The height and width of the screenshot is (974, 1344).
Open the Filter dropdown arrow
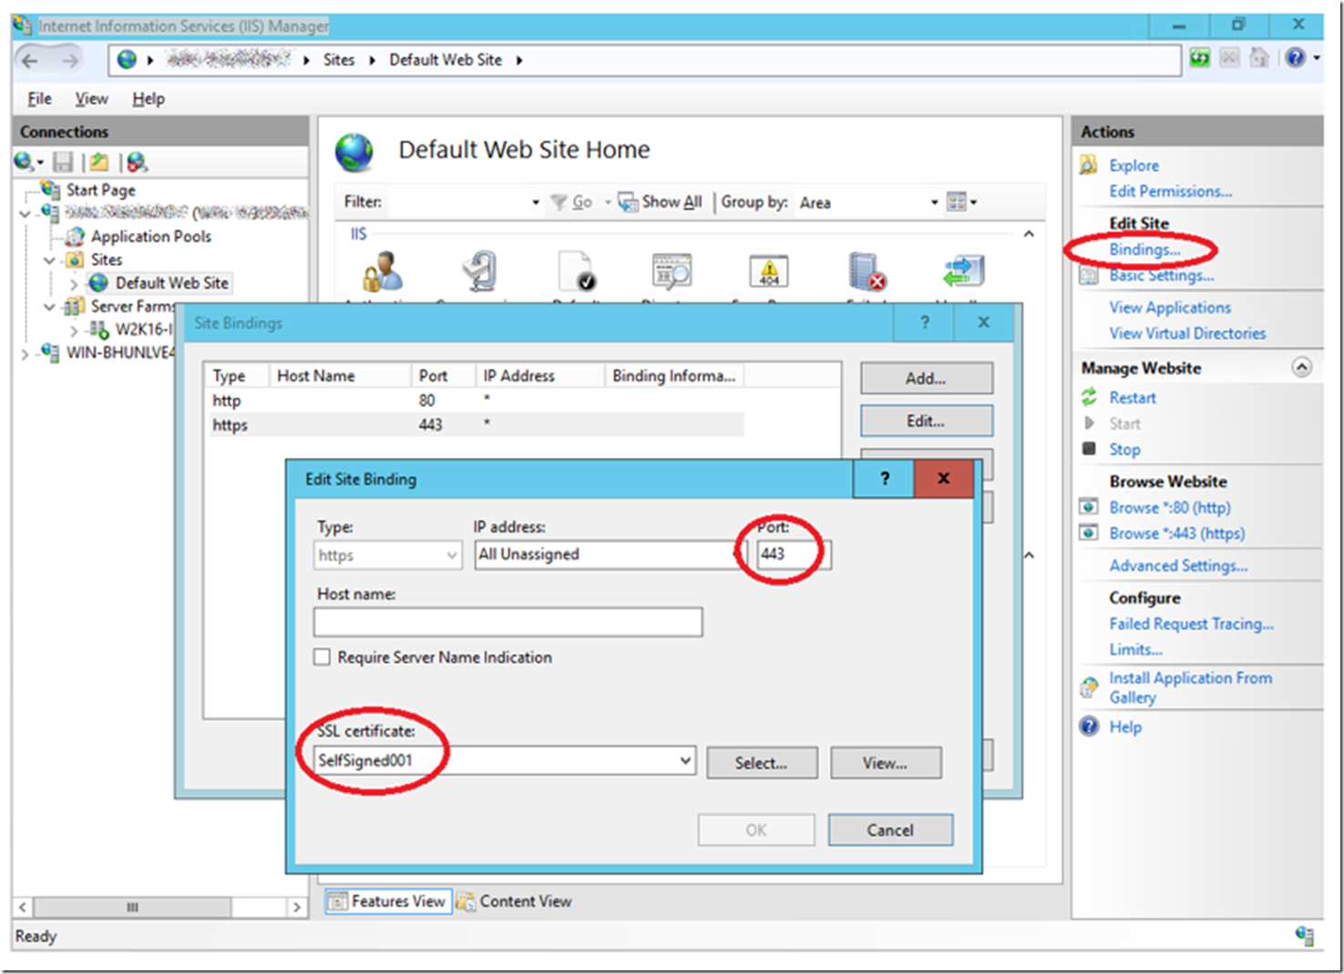tap(536, 202)
